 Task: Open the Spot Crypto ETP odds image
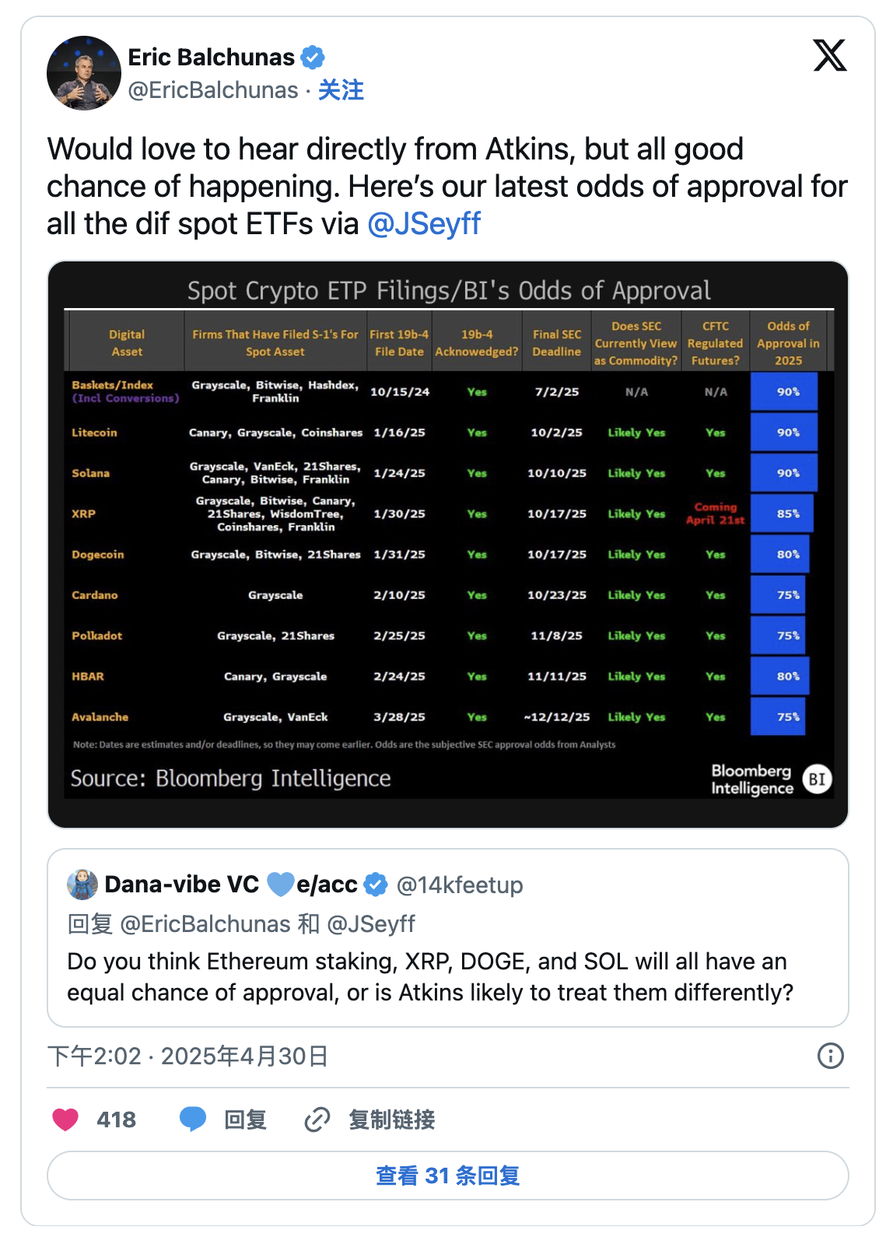(x=447, y=545)
